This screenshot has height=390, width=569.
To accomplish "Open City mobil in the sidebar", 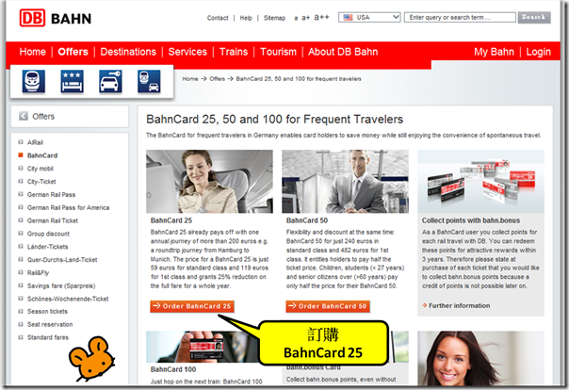I will (40, 169).
